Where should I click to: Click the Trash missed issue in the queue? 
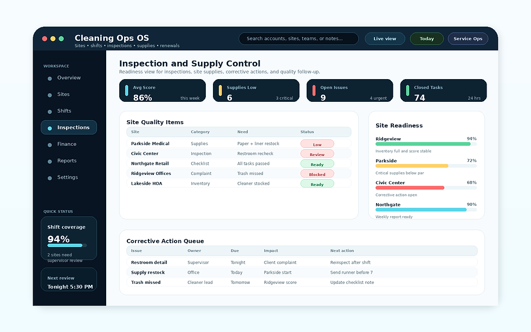(146, 282)
